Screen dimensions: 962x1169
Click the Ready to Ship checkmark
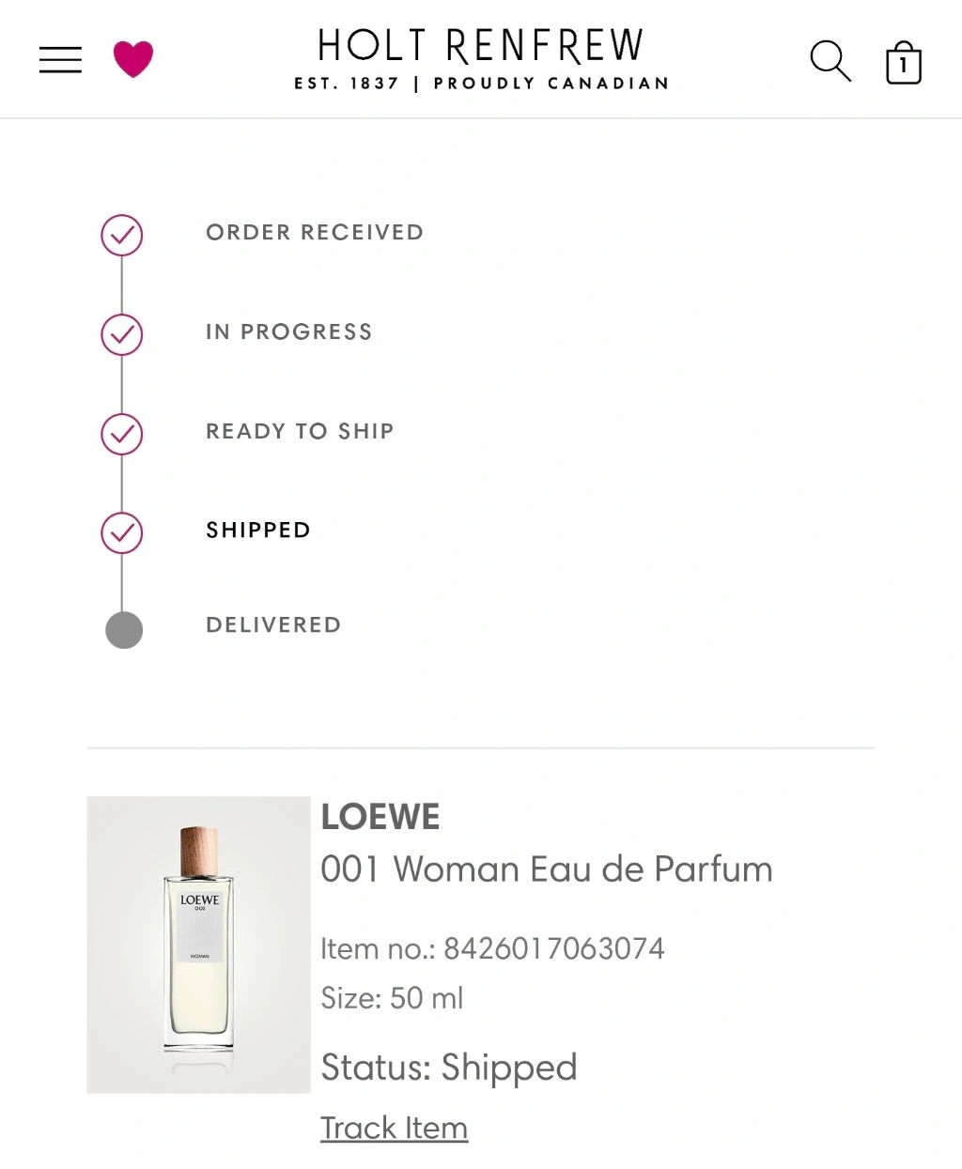(x=122, y=434)
